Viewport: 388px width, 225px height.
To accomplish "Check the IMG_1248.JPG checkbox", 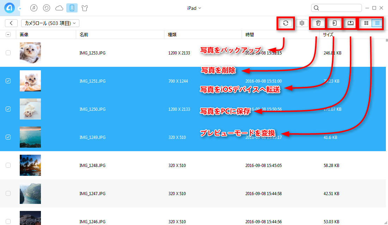I will click(x=8, y=165).
